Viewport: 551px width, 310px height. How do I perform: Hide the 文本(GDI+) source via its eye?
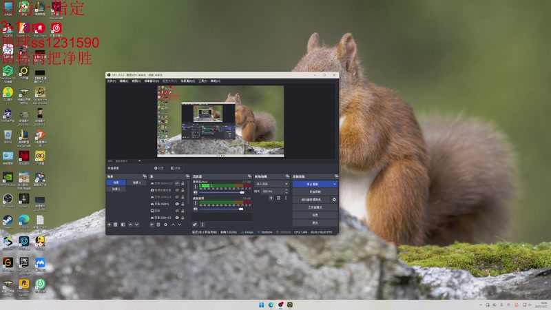[177, 204]
